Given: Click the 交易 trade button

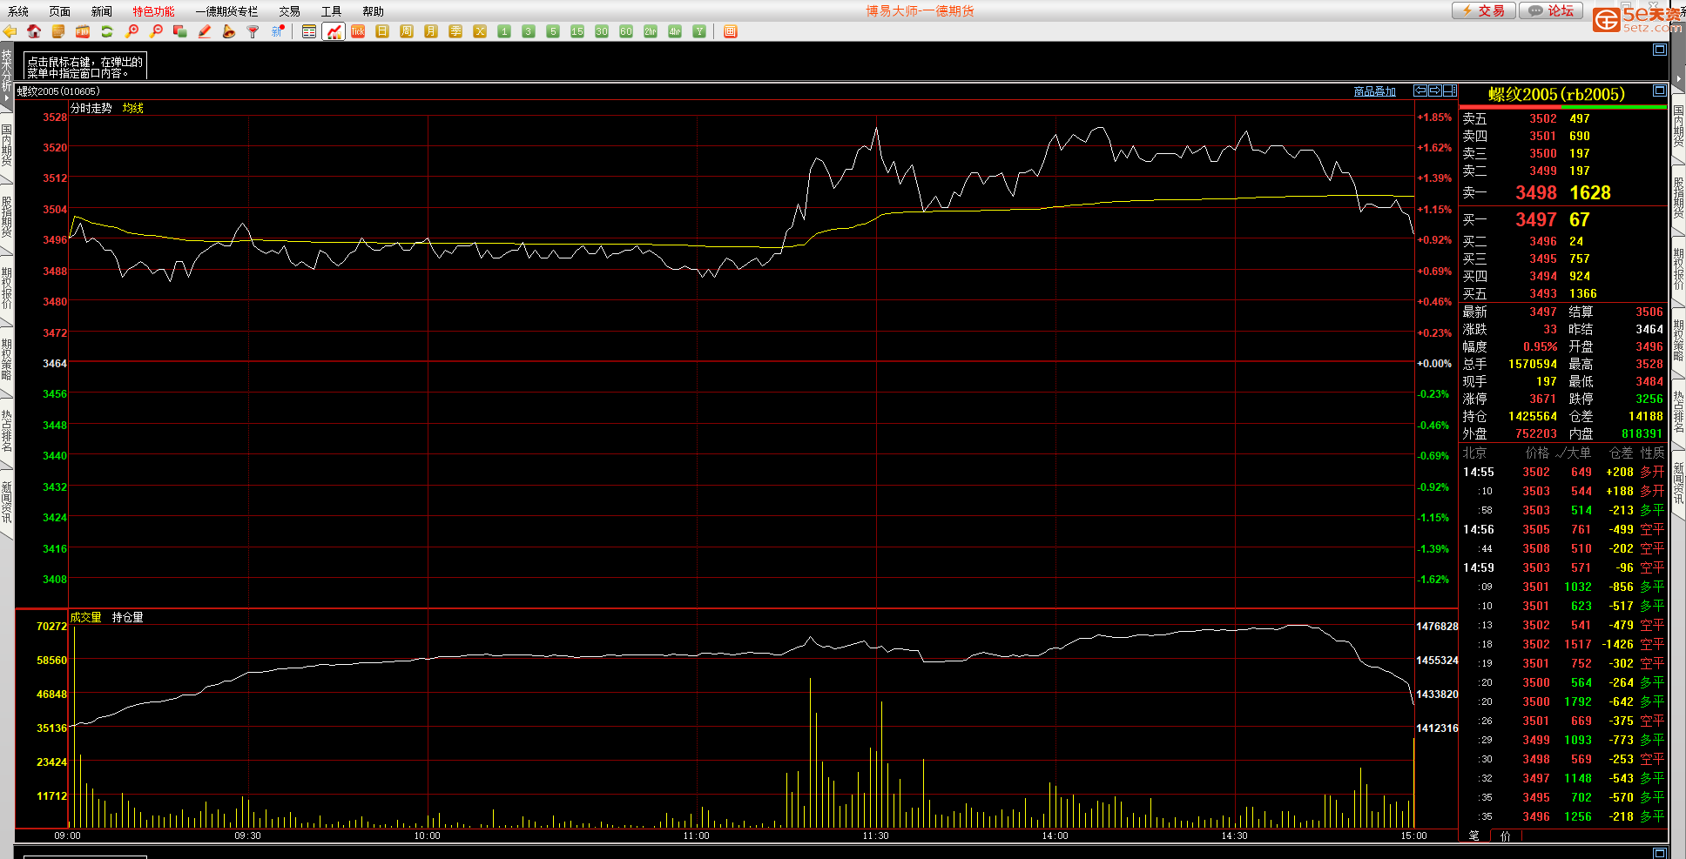Looking at the screenshot, I should 1484,10.
